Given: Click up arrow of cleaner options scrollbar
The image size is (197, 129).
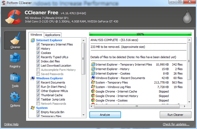Looking at the screenshot, I should (x=83, y=40).
